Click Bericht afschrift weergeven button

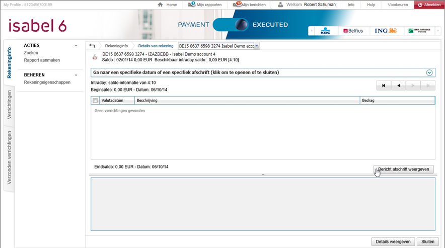403,170
